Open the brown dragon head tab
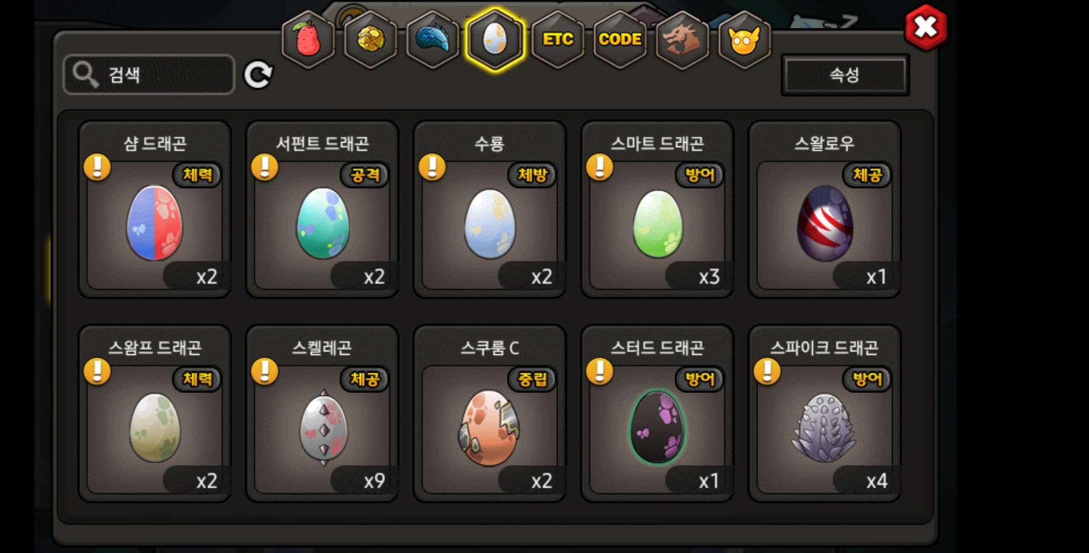Screen dimensions: 1089x553 tap(682, 39)
